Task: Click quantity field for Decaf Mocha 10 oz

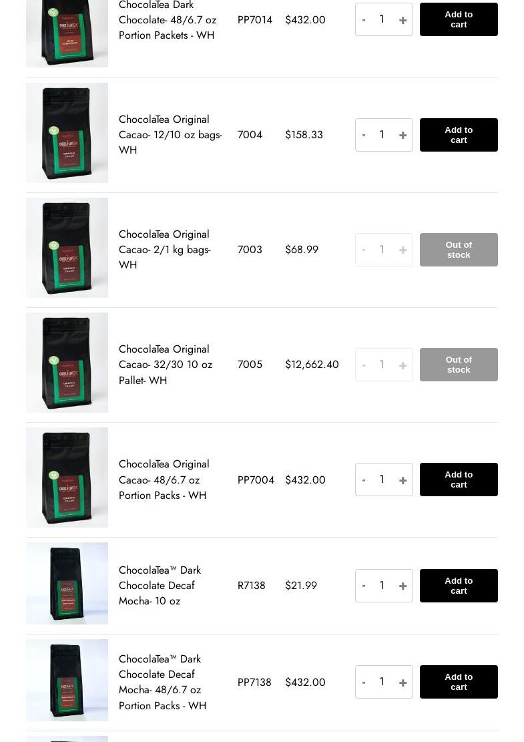Action: click(382, 586)
